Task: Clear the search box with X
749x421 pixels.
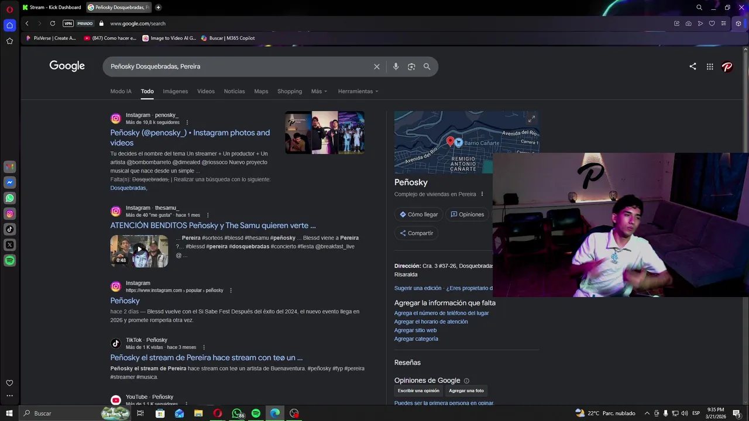Action: (377, 67)
